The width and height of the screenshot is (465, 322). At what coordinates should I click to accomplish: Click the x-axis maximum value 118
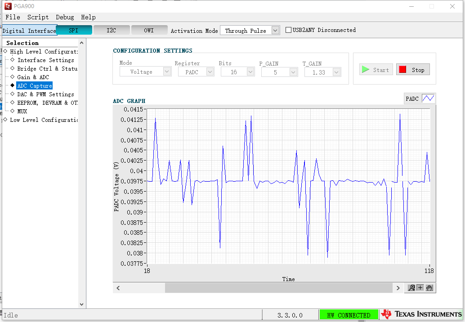tap(429, 271)
